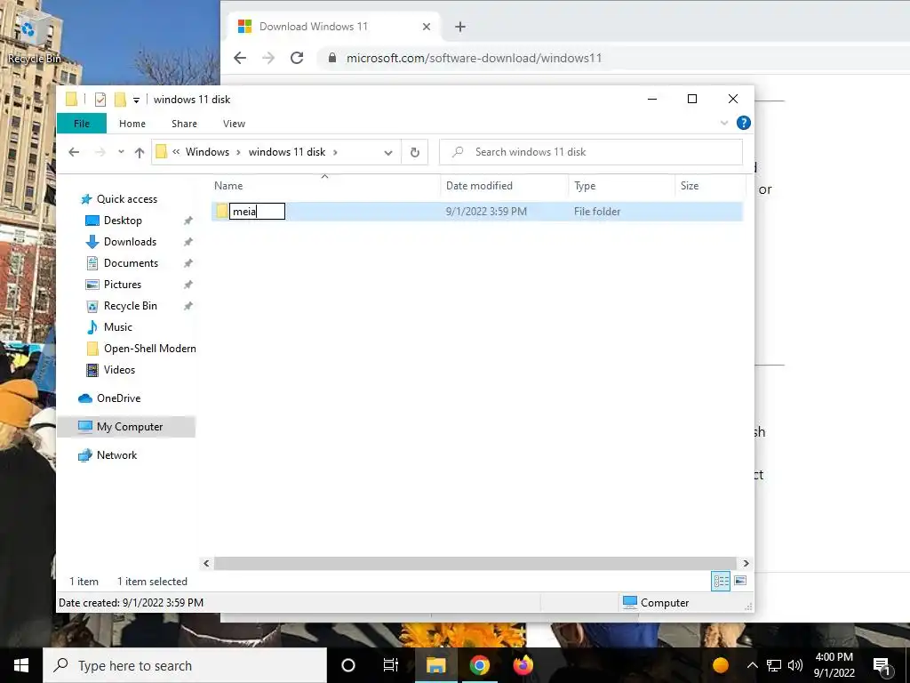
Task: Open Music in the navigation pane
Action: click(x=117, y=327)
